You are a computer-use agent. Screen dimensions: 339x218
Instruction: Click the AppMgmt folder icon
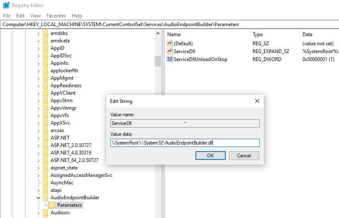(x=45, y=78)
